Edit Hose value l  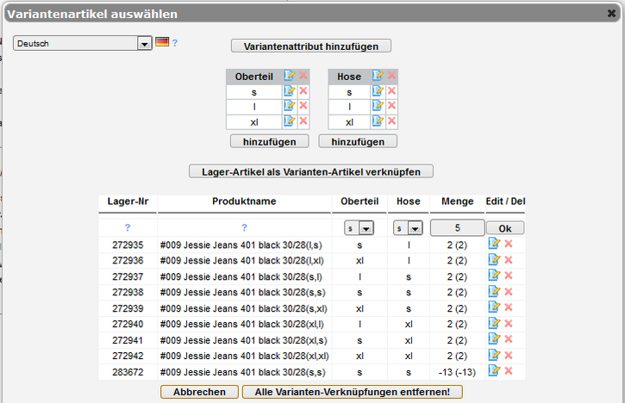click(x=378, y=106)
